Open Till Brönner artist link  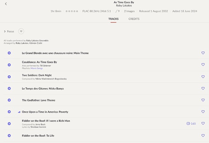(x=45, y=66)
